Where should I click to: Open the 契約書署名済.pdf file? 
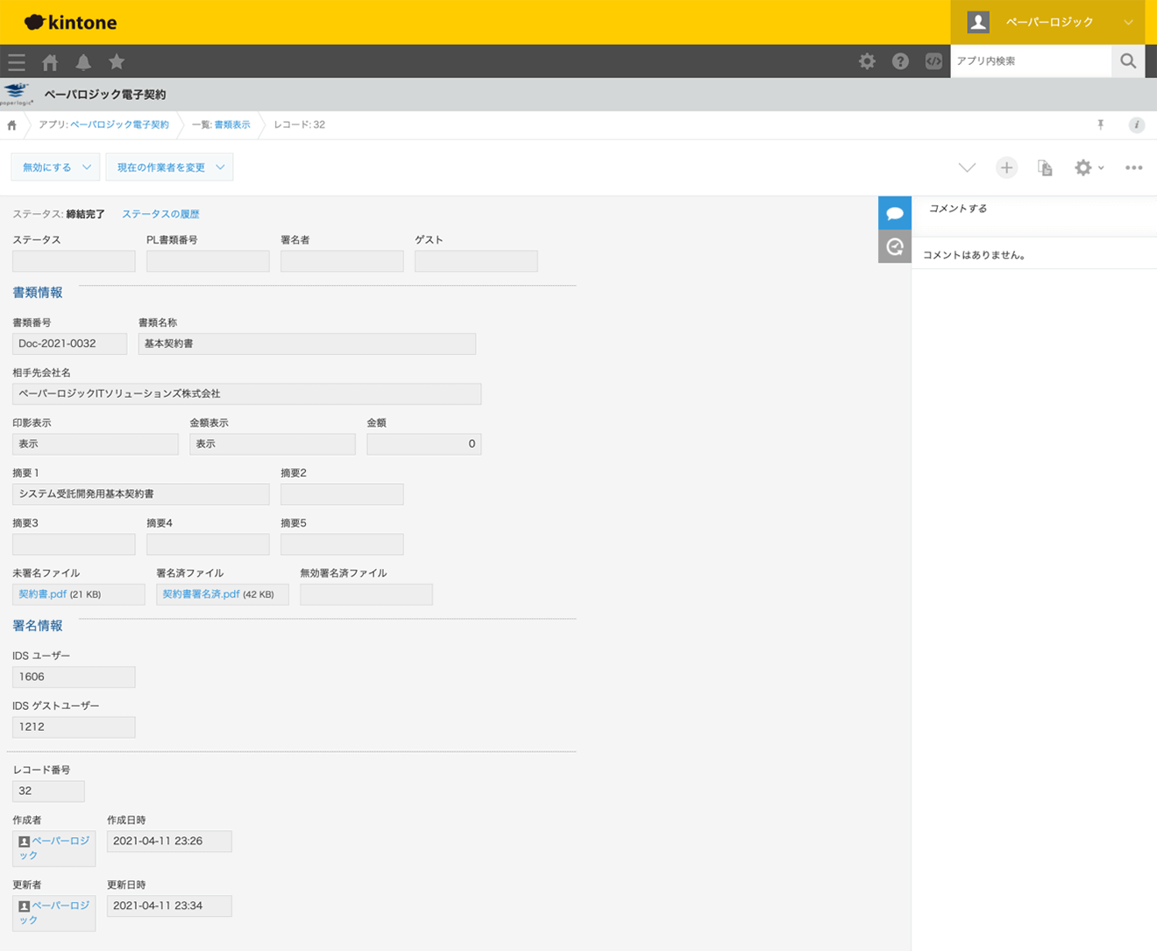[201, 594]
